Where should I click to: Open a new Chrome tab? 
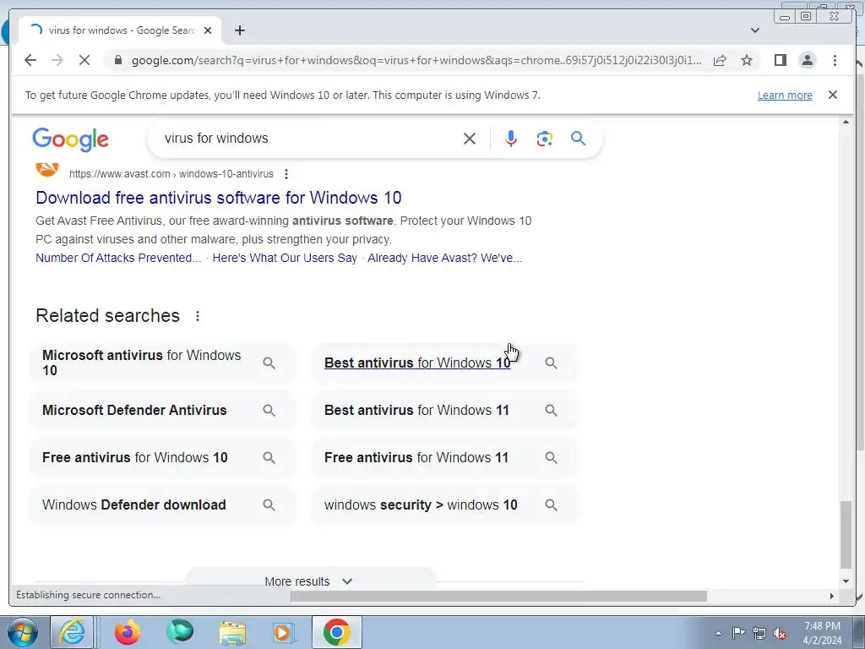coord(239,30)
